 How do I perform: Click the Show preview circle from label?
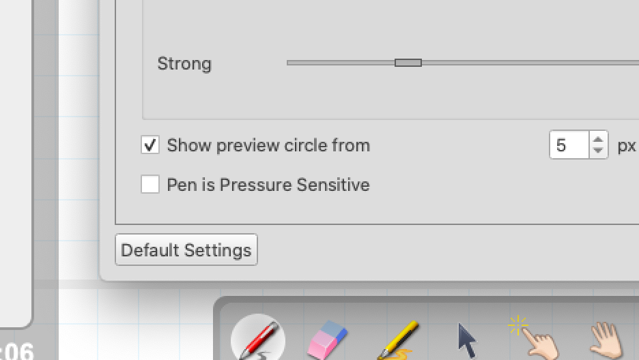[268, 145]
